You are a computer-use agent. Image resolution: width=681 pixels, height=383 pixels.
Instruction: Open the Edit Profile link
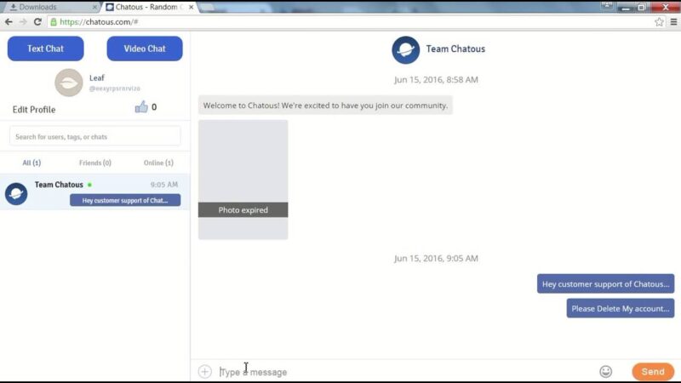pos(34,110)
